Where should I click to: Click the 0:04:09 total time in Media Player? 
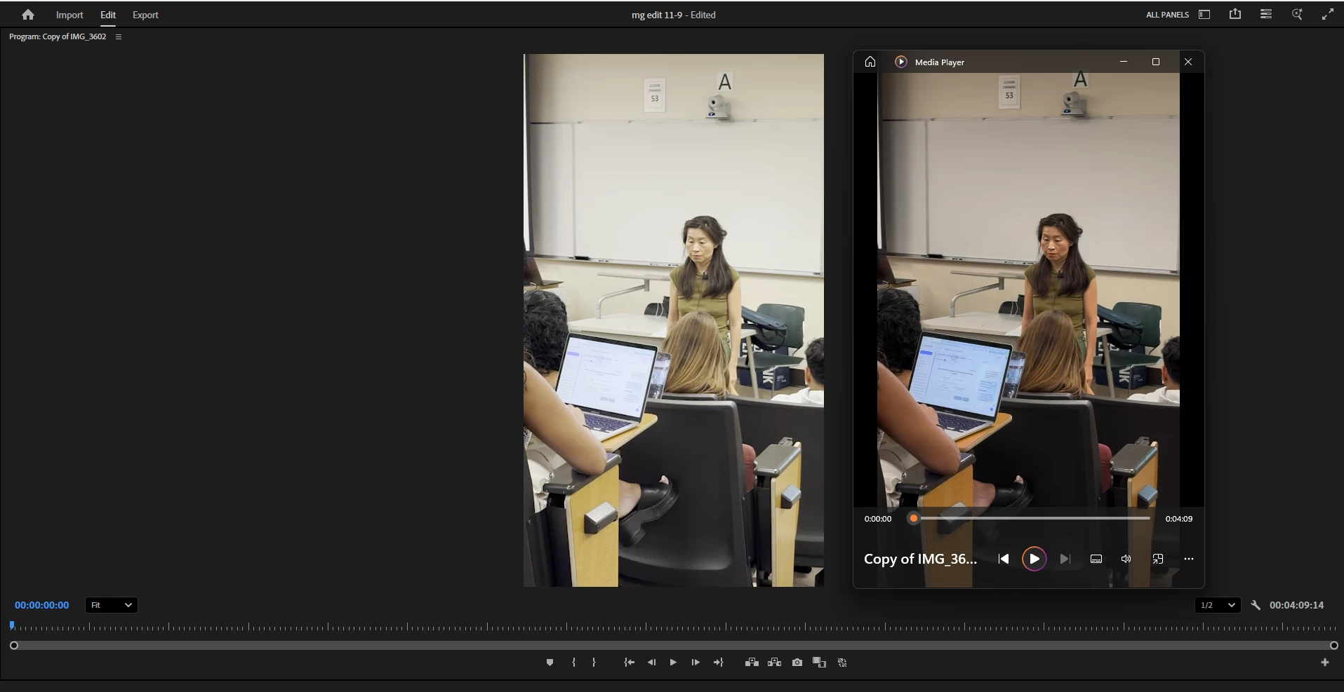(x=1179, y=519)
